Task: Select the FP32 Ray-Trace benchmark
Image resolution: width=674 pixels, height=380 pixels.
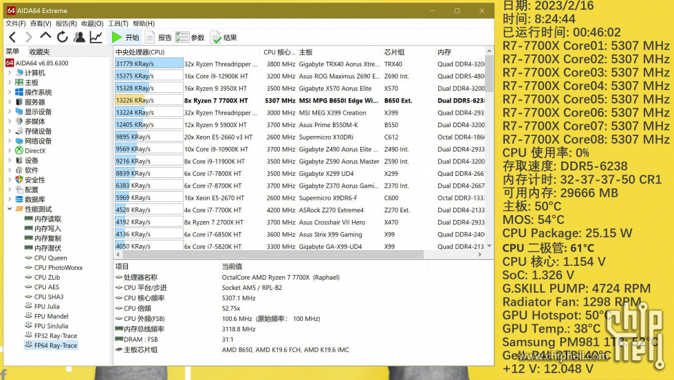Action: [x=51, y=336]
